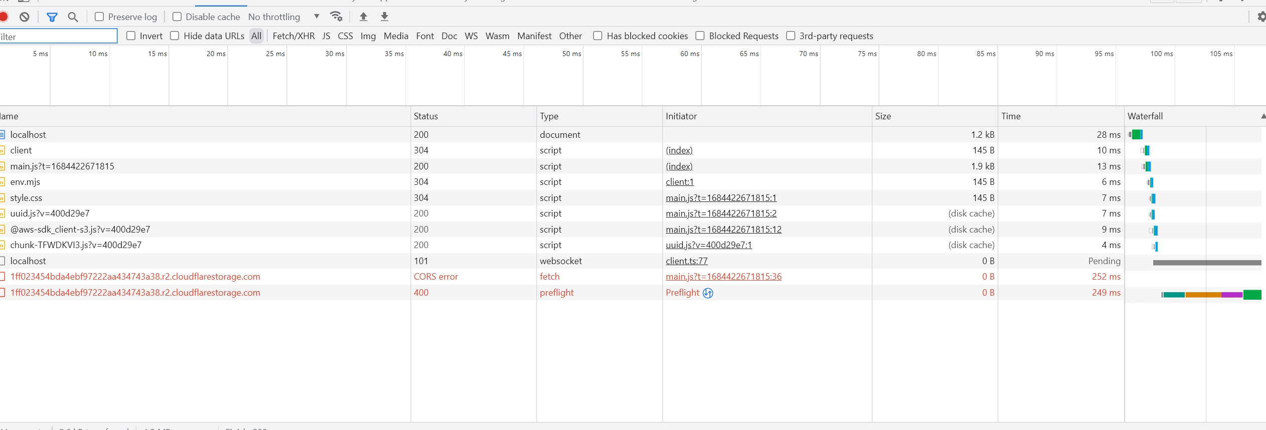Filter requests by Fetch/XHR
The height and width of the screenshot is (430, 1266).
[293, 36]
